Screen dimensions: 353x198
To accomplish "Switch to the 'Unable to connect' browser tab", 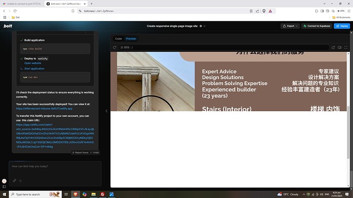I will (x=22, y=4).
